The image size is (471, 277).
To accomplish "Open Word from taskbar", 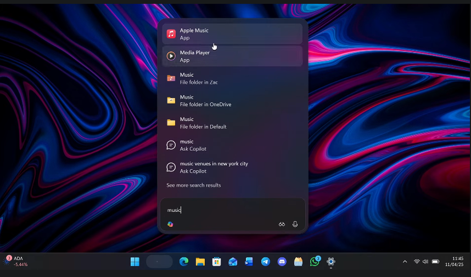I will pyautogui.click(x=249, y=262).
